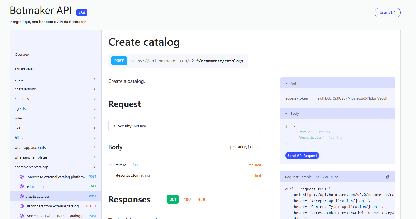416x219 pixels.
Task: Collapse the Body panel on the right
Action: coord(338,113)
